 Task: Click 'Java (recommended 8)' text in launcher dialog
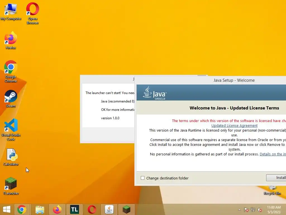(x=118, y=101)
